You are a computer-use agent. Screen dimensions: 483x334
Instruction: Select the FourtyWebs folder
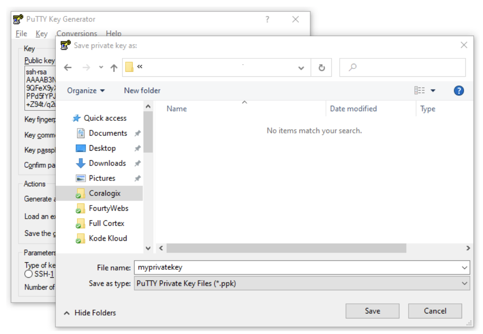point(108,209)
